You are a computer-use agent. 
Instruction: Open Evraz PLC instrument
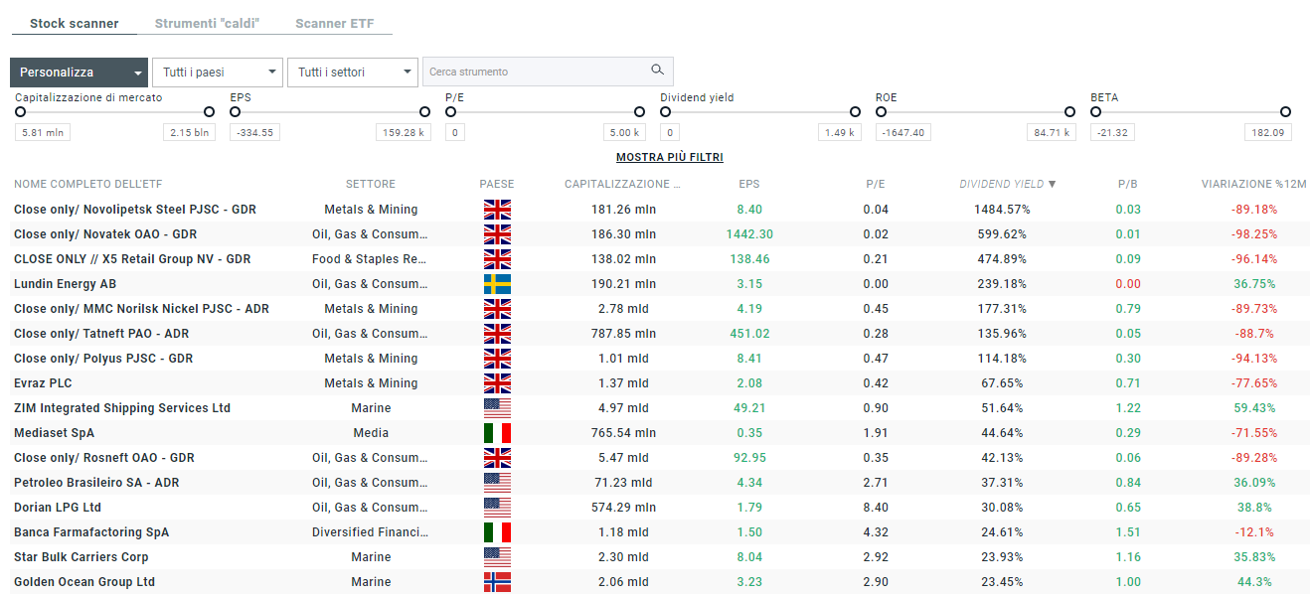[43, 383]
